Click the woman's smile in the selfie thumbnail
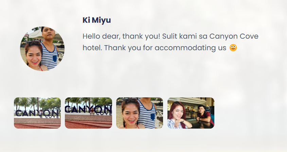Viewport: 287px width, 152px height. [132, 121]
